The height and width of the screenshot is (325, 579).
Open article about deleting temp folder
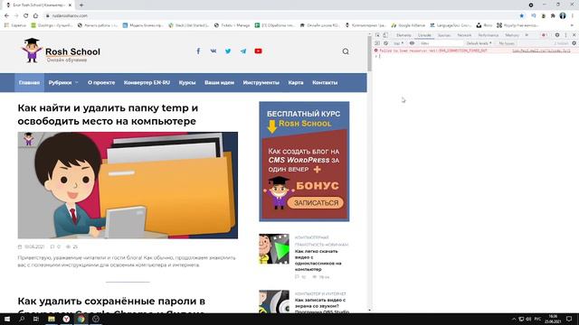pyautogui.click(x=108, y=115)
